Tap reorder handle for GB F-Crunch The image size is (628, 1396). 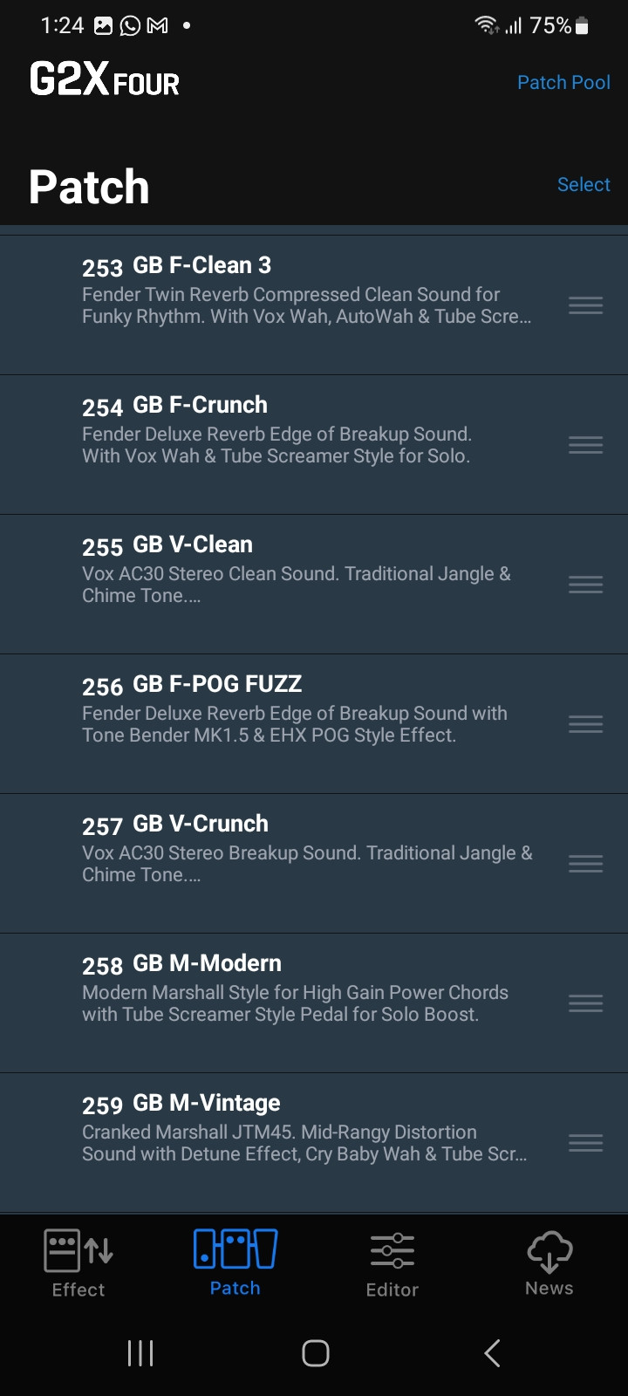coord(585,445)
